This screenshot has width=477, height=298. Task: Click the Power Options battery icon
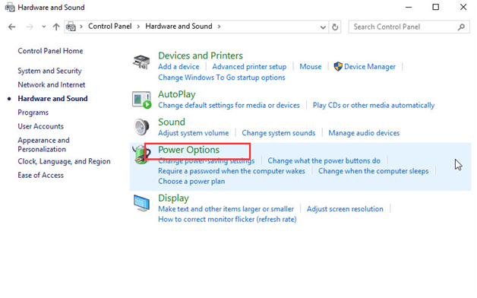(x=141, y=155)
